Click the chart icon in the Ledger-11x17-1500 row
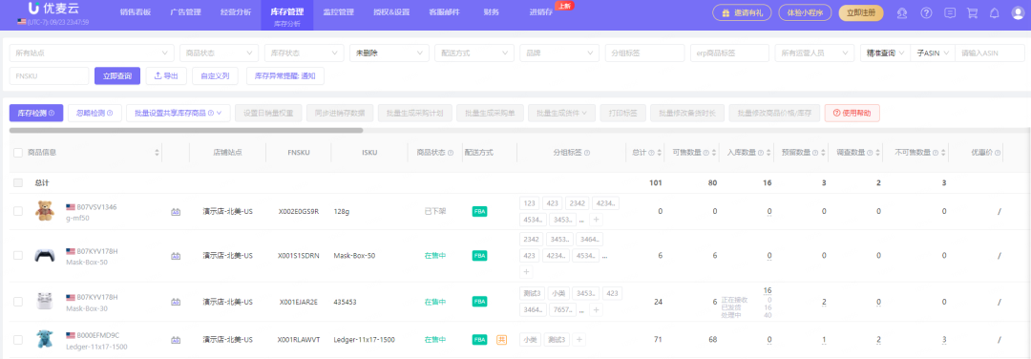Image resolution: width=1031 pixels, height=359 pixels. tap(176, 340)
